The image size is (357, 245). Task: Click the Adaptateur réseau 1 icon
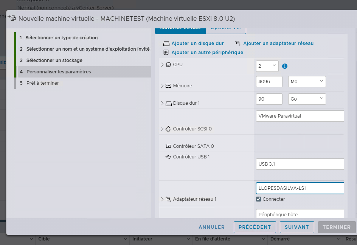click(168, 199)
